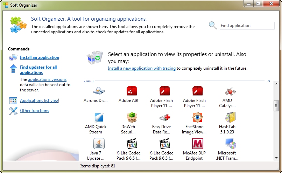
Task: Click the Soft Organizer title bar icon
Action: point(5,5)
